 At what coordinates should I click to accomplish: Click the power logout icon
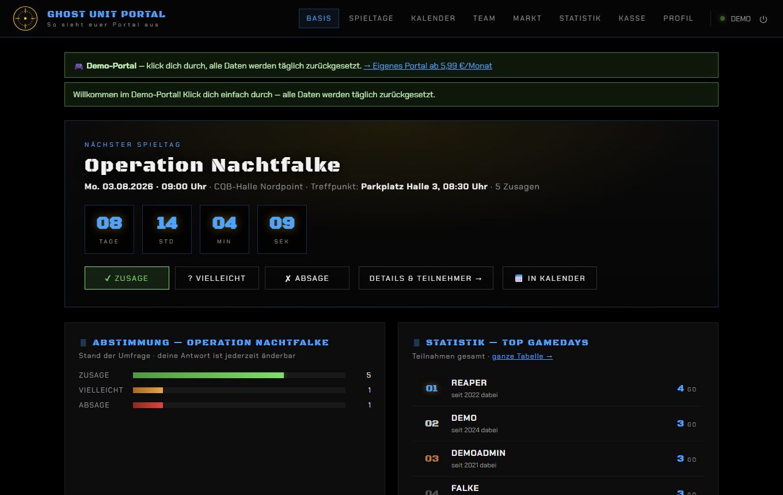pos(763,19)
